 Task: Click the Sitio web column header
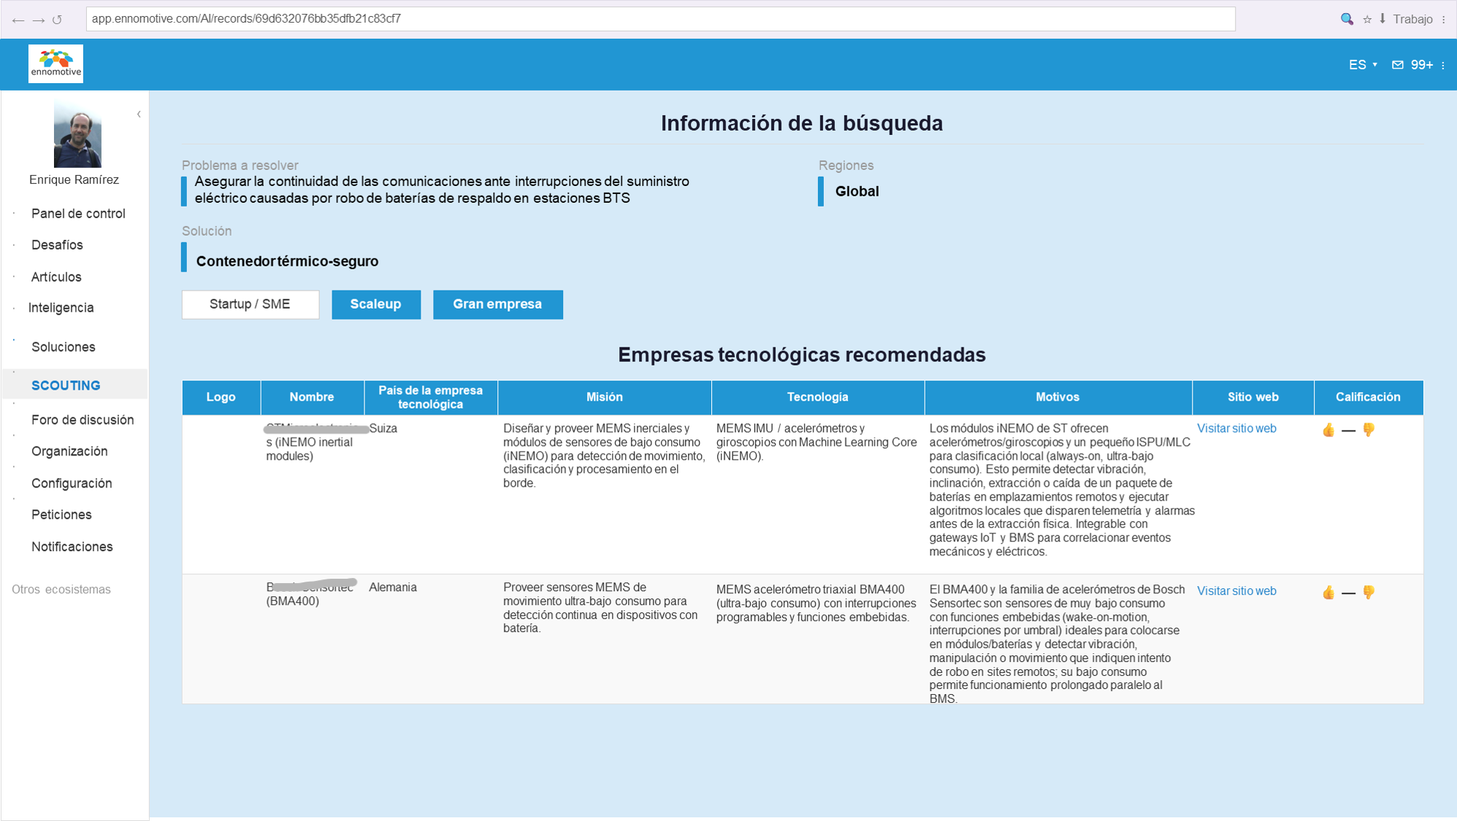1253,397
